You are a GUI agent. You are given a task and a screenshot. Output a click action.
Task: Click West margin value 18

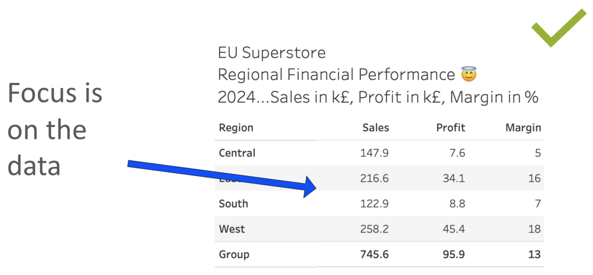[x=535, y=229]
